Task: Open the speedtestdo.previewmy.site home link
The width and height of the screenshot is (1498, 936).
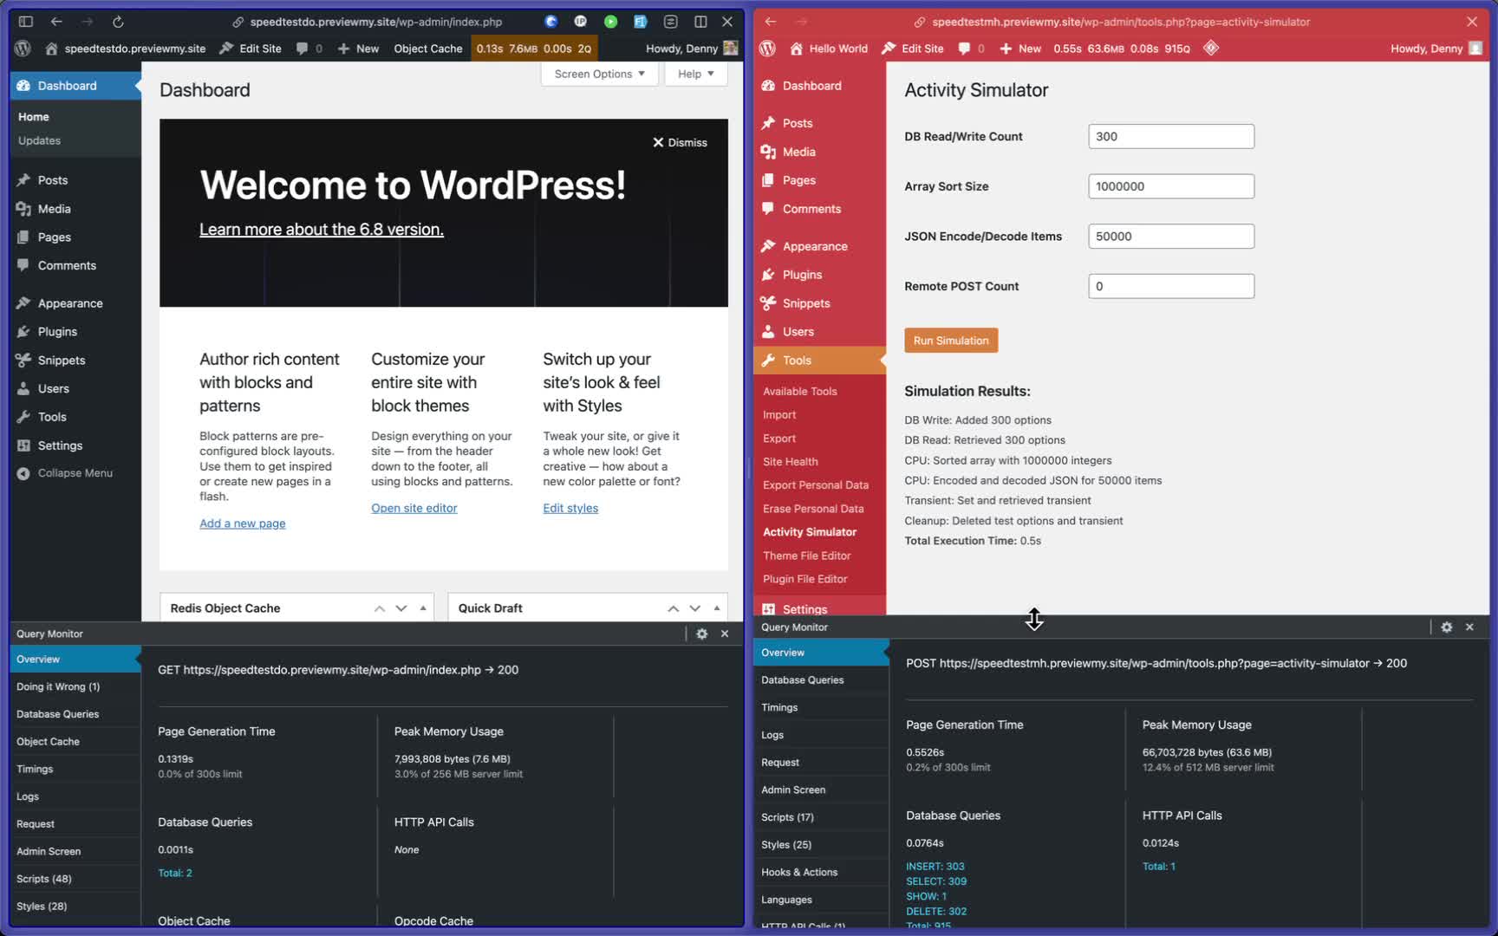Action: click(x=126, y=49)
